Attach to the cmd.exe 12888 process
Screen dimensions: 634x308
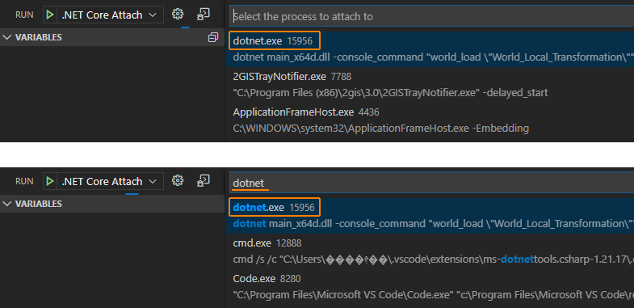[x=430, y=251]
